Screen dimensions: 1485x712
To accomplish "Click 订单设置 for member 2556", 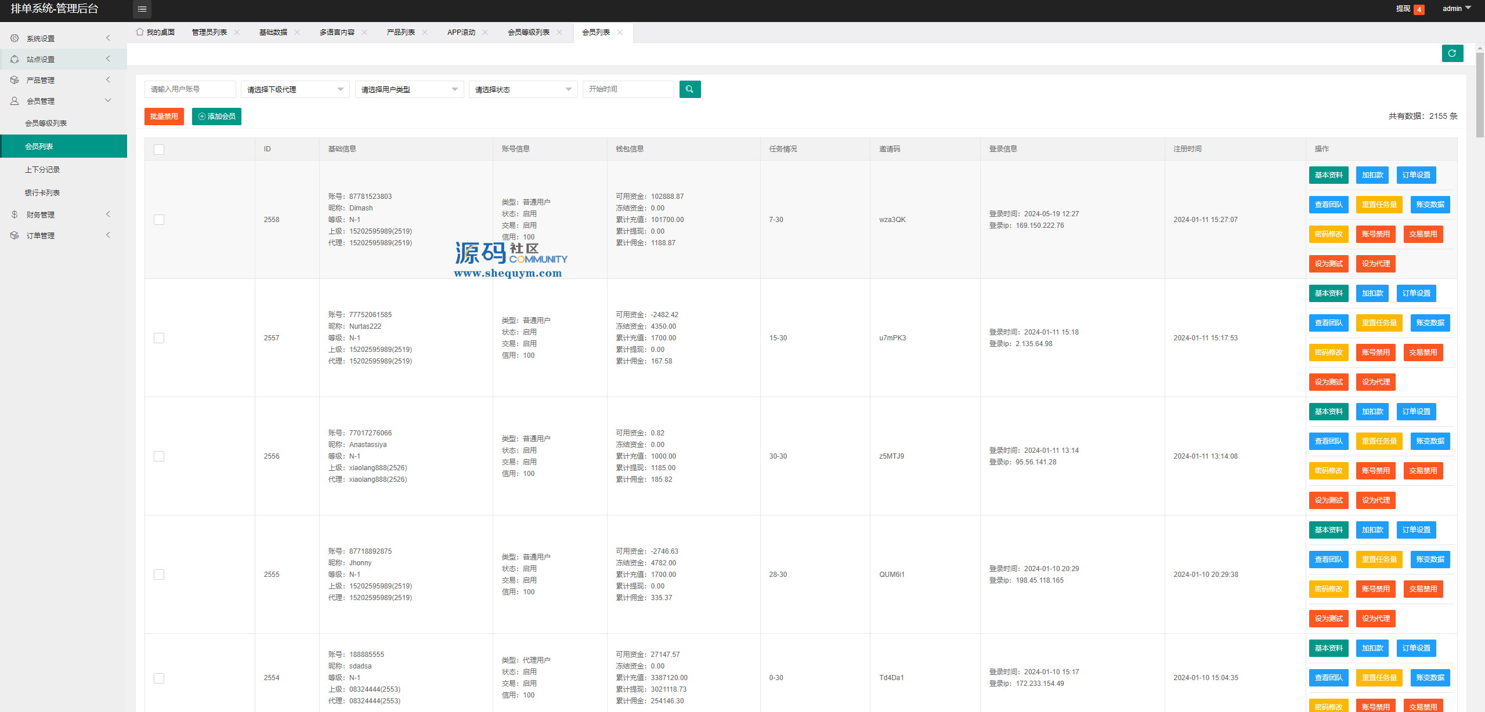I will point(1416,412).
